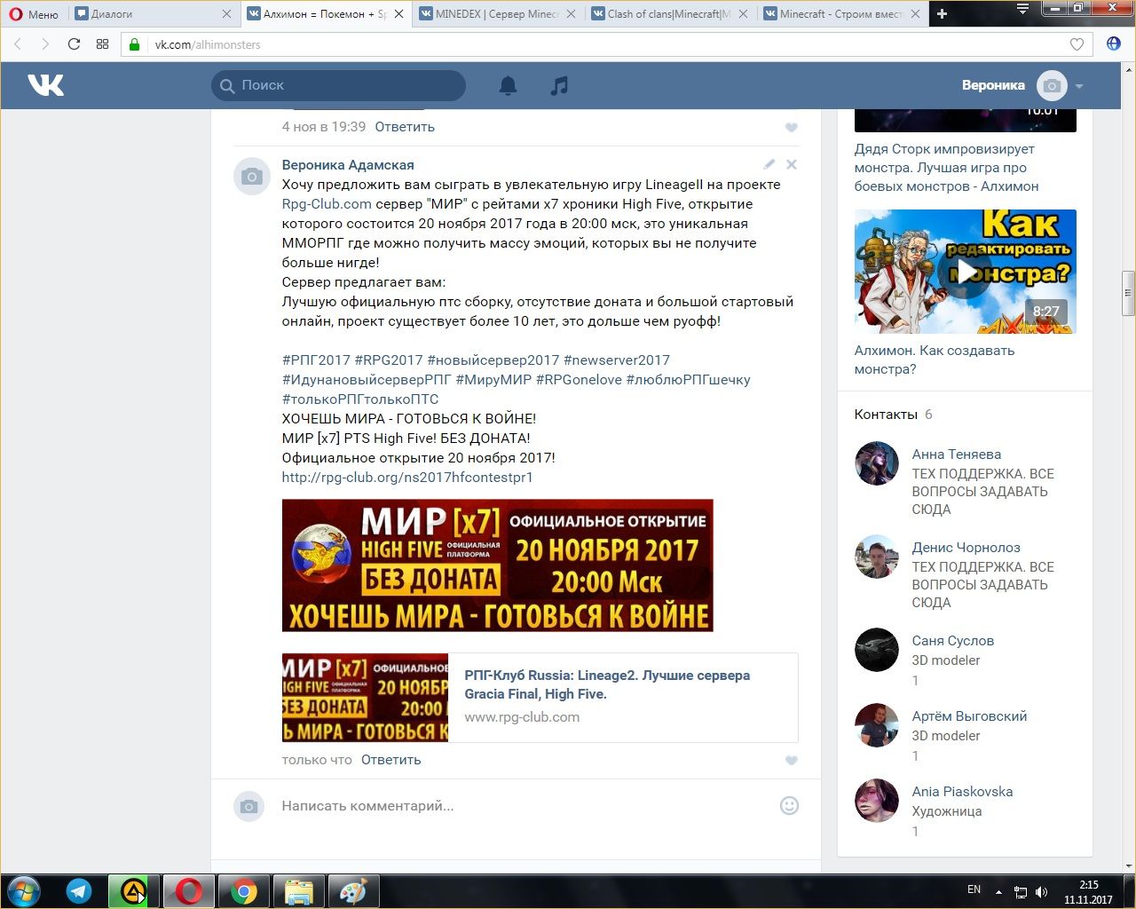Switch to Clash of clans Minecraft tab
The image size is (1136, 909).
coord(670,13)
